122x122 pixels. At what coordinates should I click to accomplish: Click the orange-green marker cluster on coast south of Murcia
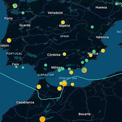[x=84, y=70]
